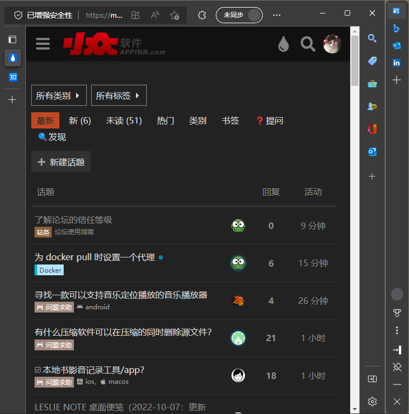Image resolution: width=409 pixels, height=414 pixels.
Task: Click the Read Aloud icon in address bar
Action: point(155,15)
